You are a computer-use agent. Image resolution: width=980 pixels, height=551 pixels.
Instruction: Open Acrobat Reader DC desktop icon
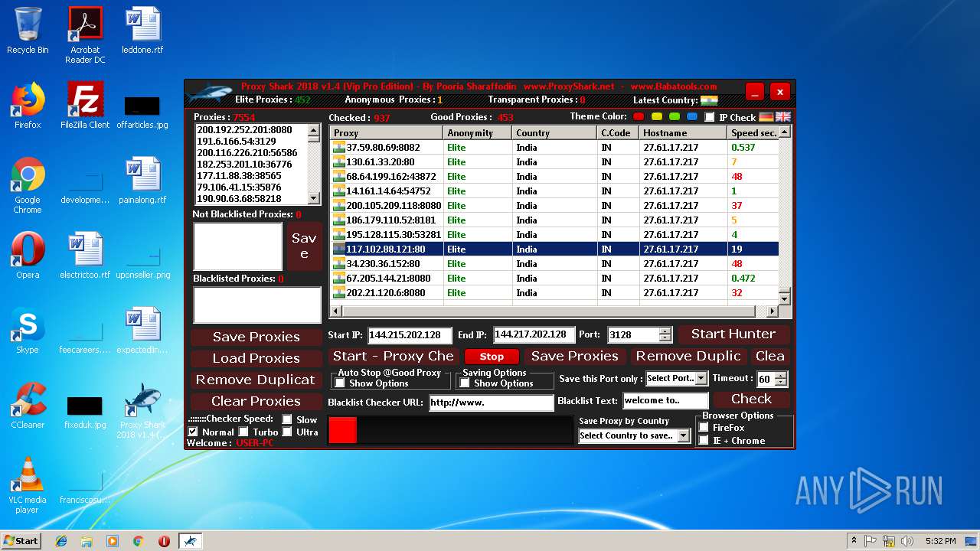(x=85, y=35)
